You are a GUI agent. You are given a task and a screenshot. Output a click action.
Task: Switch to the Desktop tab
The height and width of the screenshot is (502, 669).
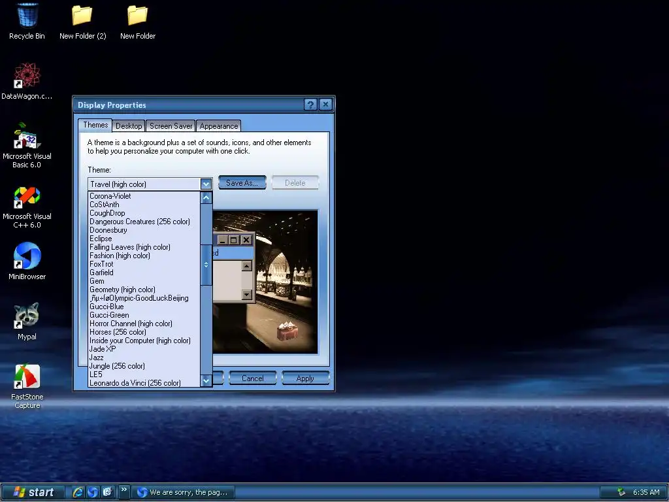pyautogui.click(x=129, y=126)
